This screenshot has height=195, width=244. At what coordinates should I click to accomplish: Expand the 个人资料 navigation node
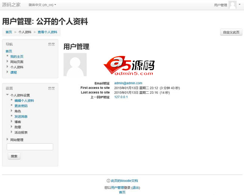[7, 67]
